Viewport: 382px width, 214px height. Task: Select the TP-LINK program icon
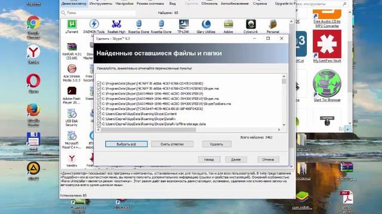(x=184, y=26)
